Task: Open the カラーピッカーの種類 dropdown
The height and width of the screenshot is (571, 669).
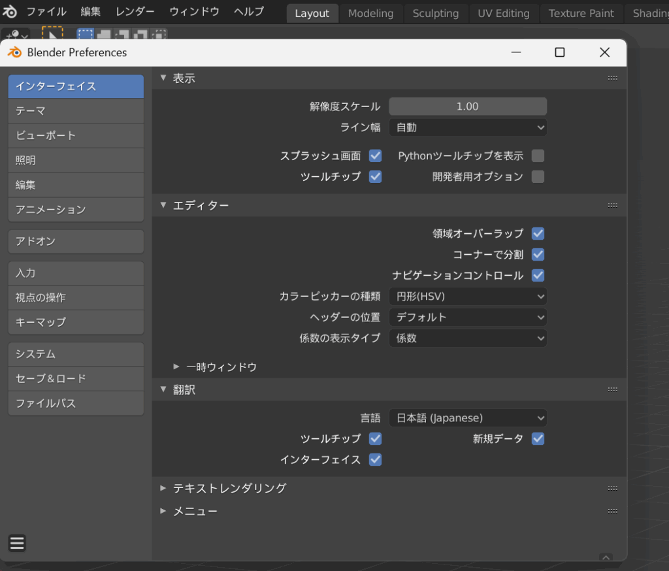Action: coord(468,297)
